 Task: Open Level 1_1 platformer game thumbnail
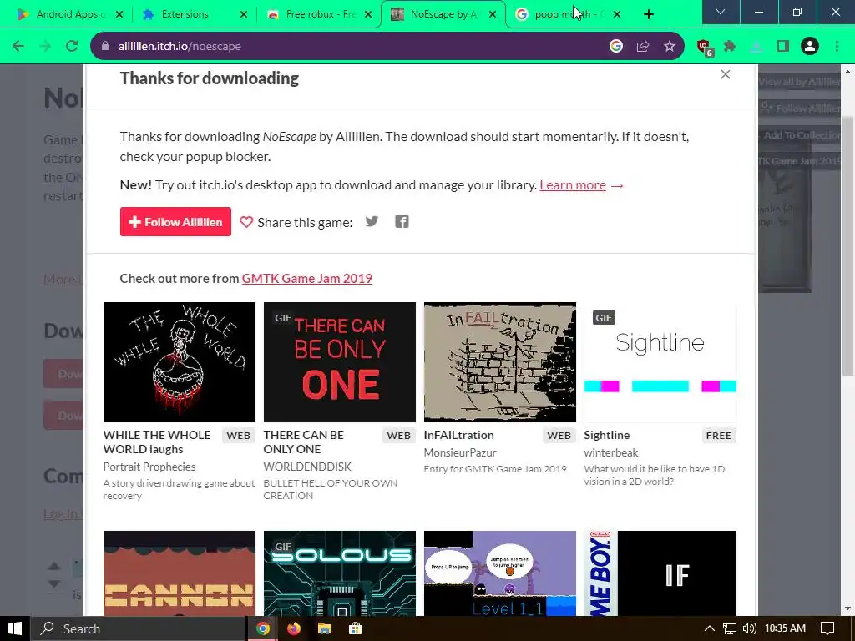[500, 573]
